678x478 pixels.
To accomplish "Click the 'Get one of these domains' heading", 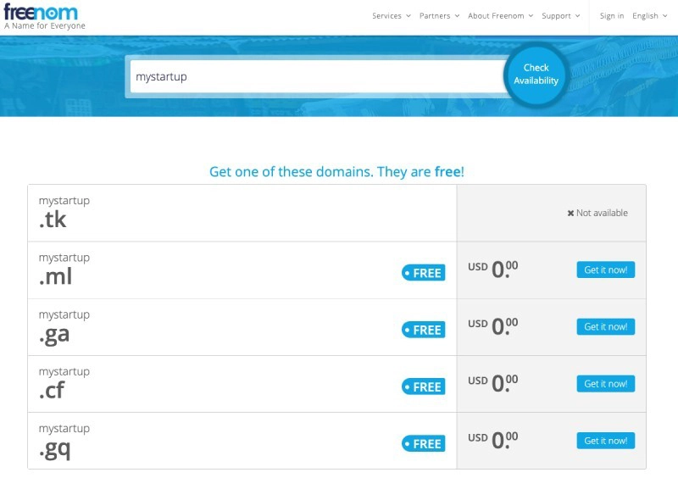I will (x=336, y=172).
